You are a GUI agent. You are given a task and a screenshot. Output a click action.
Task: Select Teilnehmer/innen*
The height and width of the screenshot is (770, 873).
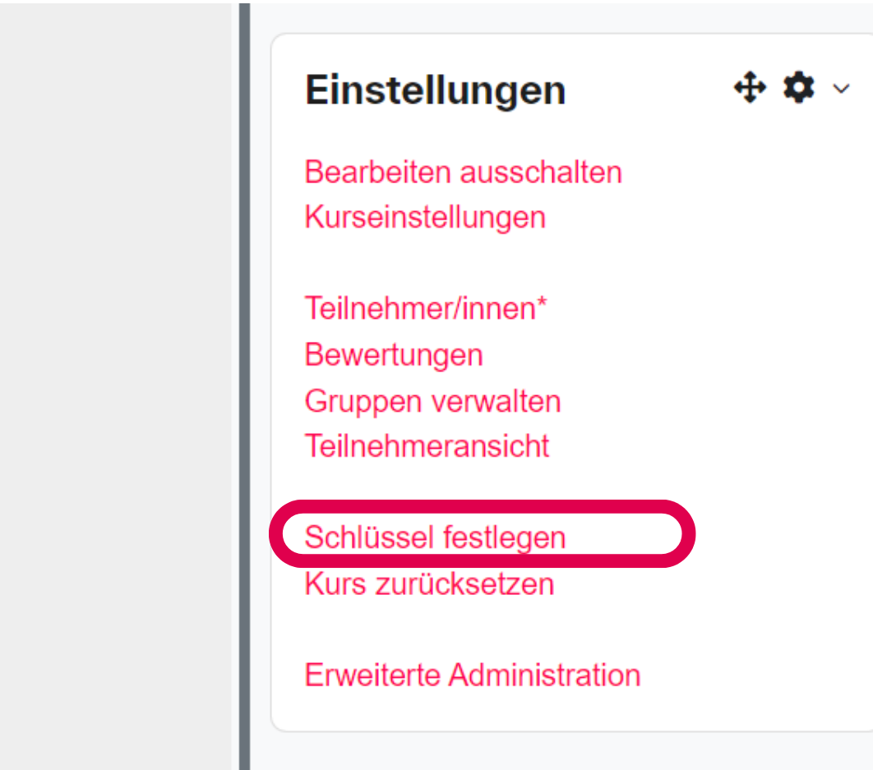point(427,308)
